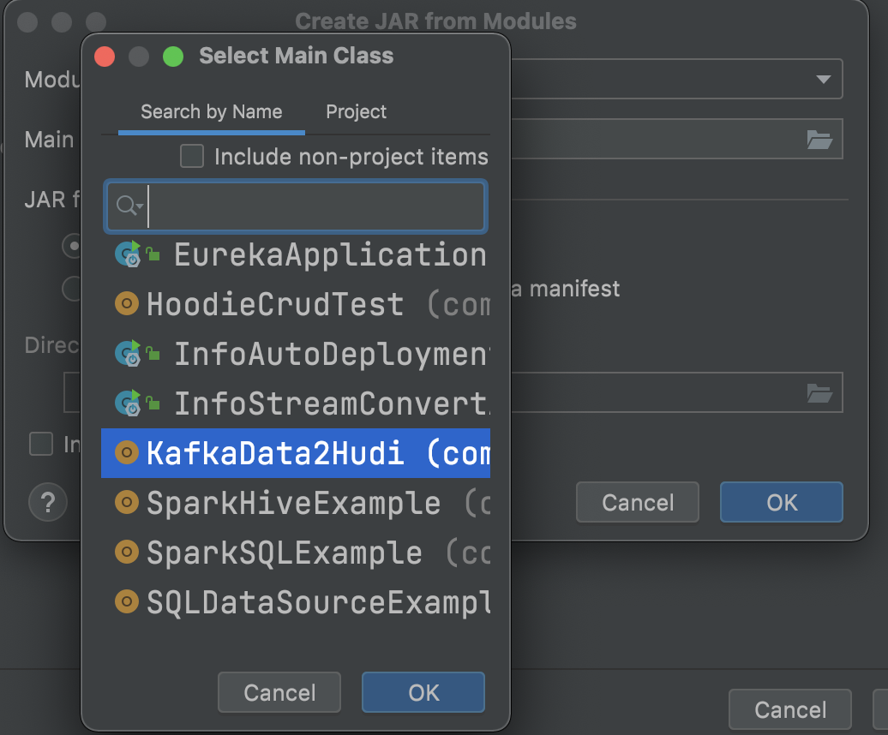Image resolution: width=888 pixels, height=735 pixels.
Task: Focus the class name search field
Action: point(313,206)
